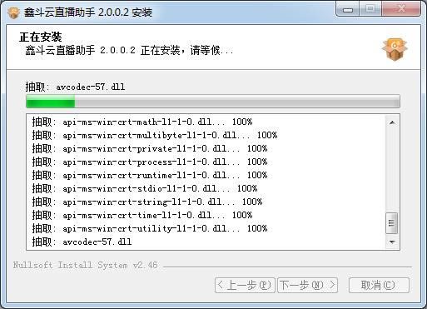Image resolution: width=427 pixels, height=309 pixels.
Task: Click Nullsoft Install System v2.46 label
Action: pyautogui.click(x=85, y=265)
